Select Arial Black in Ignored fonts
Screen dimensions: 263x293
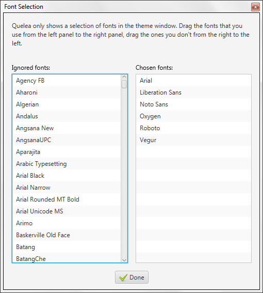click(67, 176)
